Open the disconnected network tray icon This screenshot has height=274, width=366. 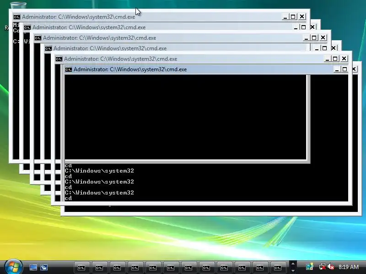(x=323, y=267)
